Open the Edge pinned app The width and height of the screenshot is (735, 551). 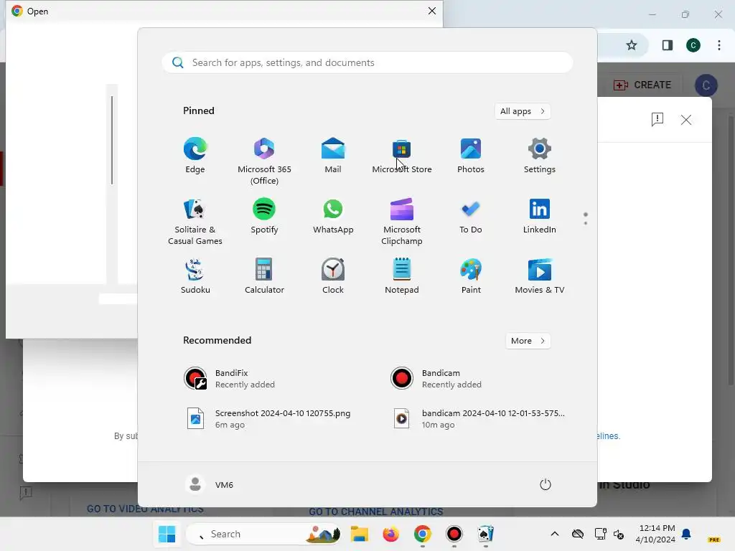195,156
